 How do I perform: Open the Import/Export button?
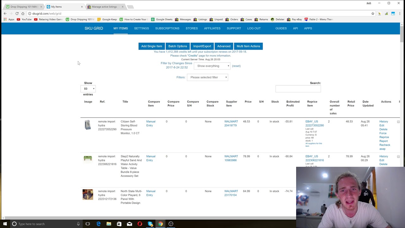[202, 46]
